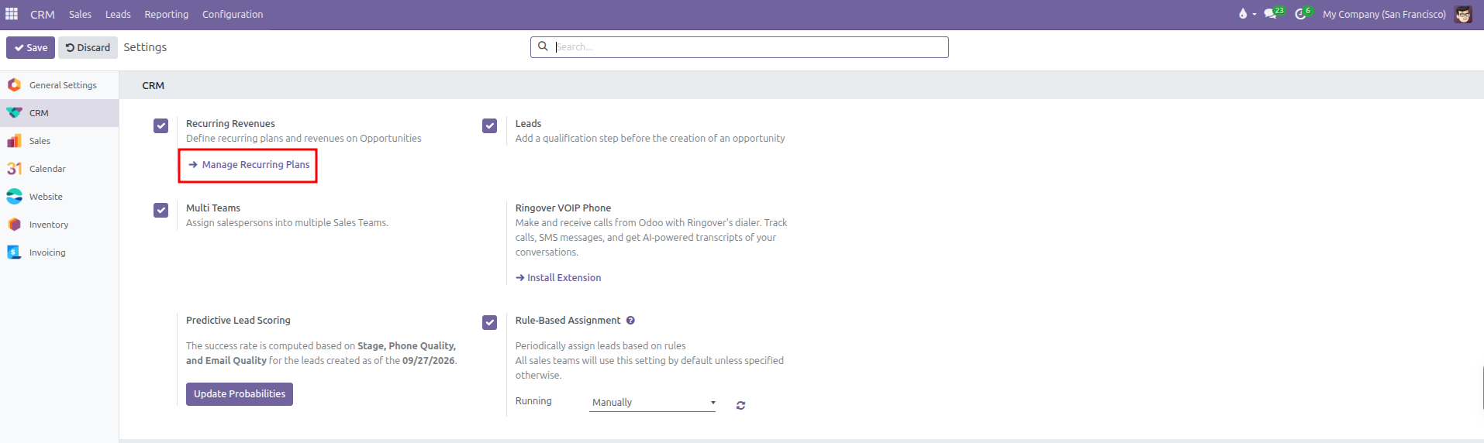This screenshot has height=443, width=1484.
Task: Select the Website sidebar tab
Action: coord(59,197)
